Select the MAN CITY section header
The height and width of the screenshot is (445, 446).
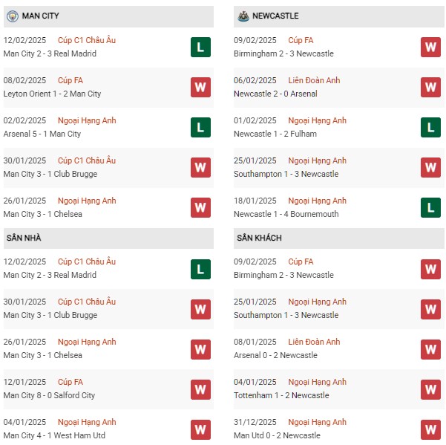108,16
